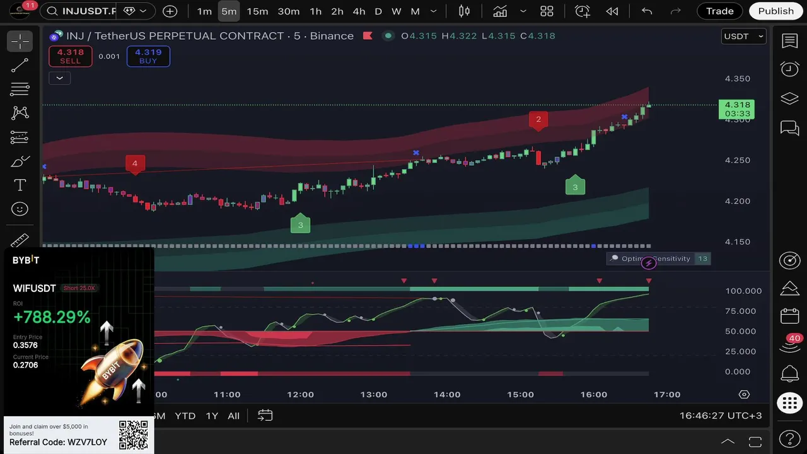The height and width of the screenshot is (454, 807).
Task: Open the bell notifications panel
Action: pyautogui.click(x=790, y=373)
